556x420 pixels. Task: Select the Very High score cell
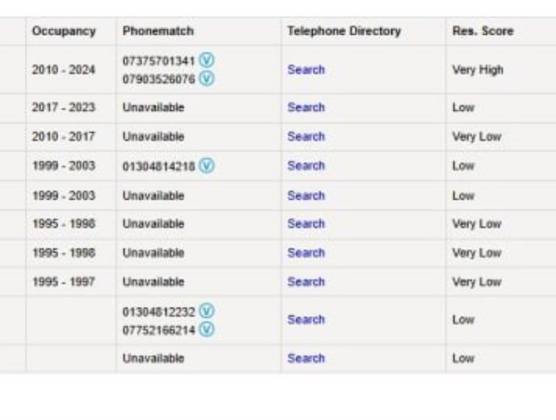coord(478,70)
